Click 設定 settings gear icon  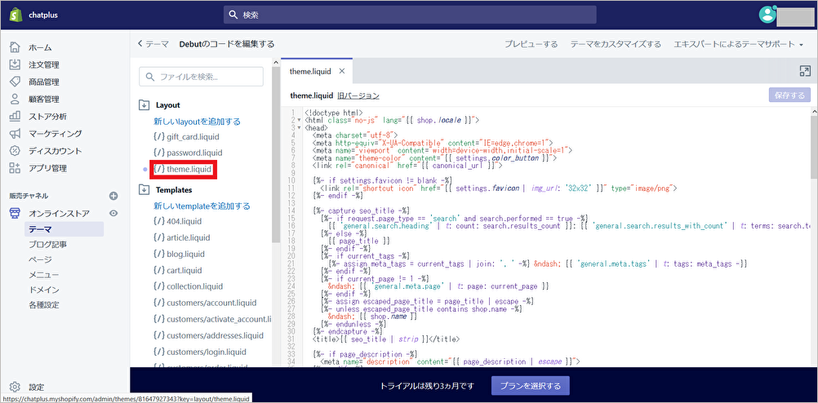(x=16, y=387)
